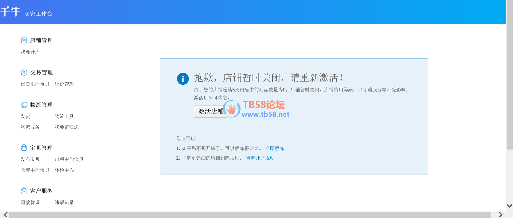
Task: Click the horizontal scrollbar thumb
Action: (250, 215)
